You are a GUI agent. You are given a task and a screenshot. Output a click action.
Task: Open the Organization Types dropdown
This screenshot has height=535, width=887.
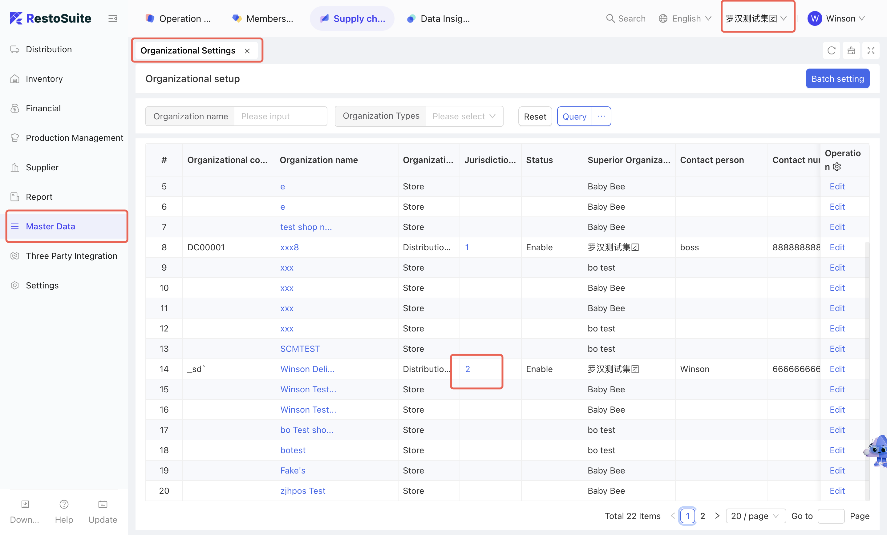pos(464,116)
